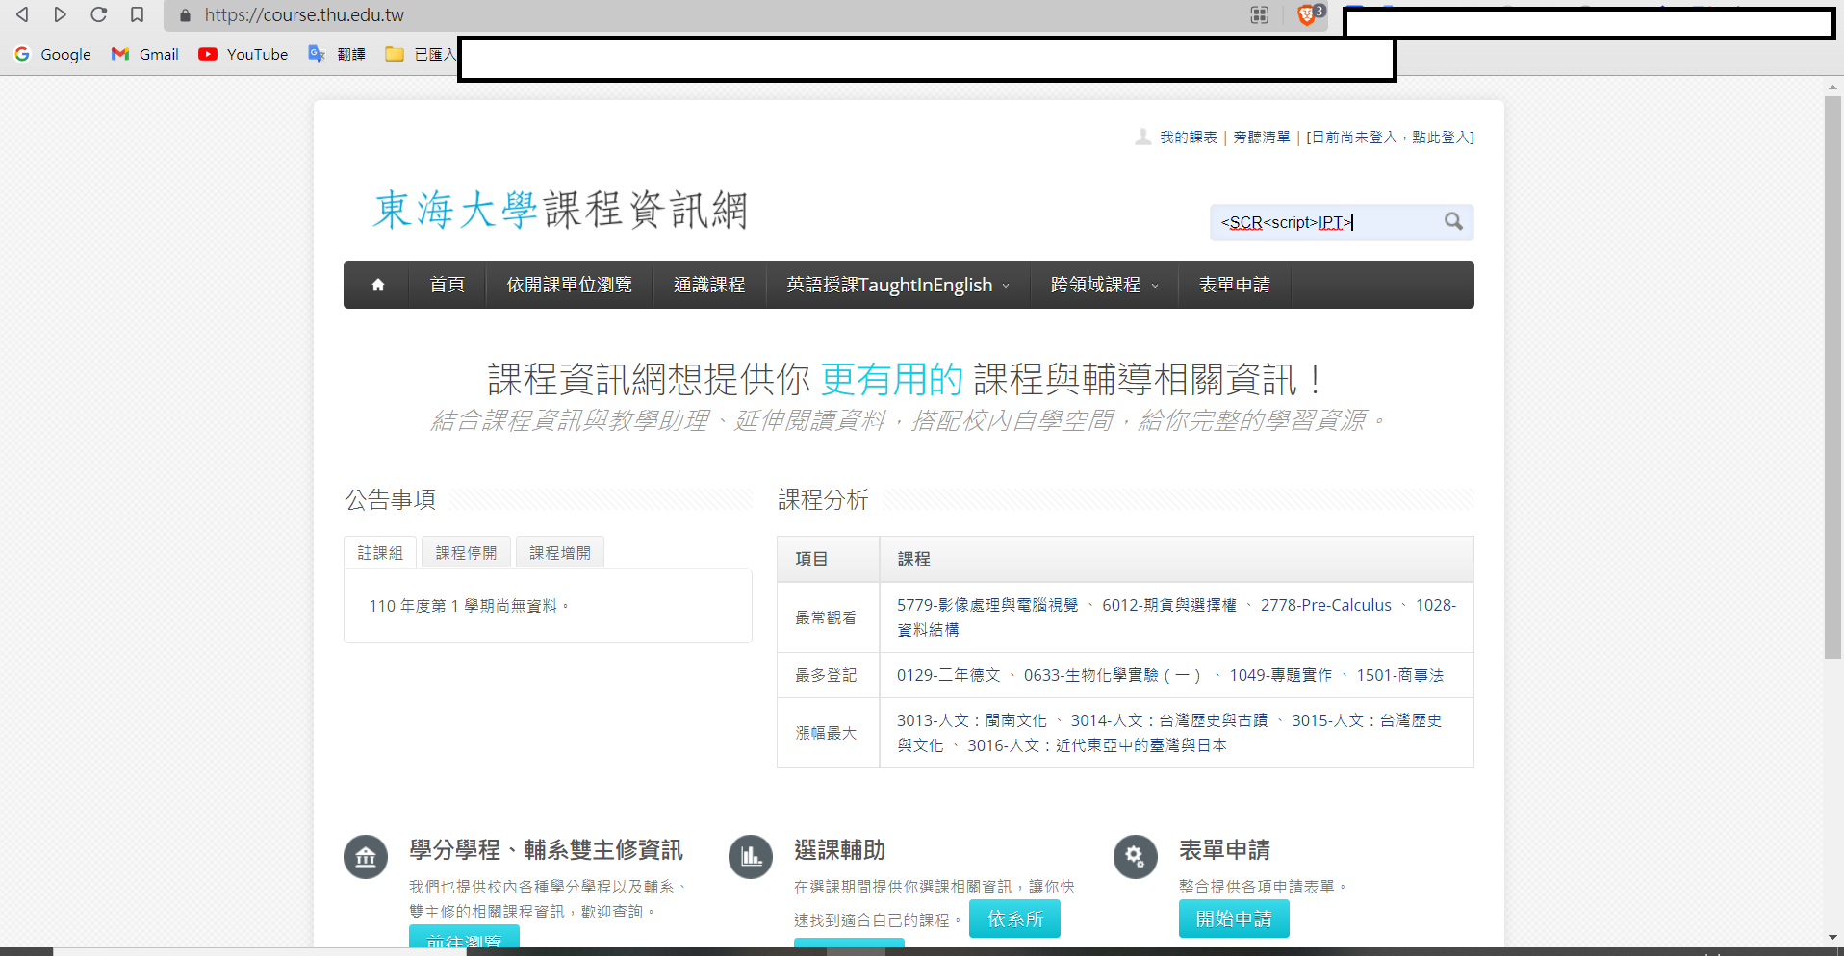Screen dimensions: 1844x956
Task: Open the 翻譯 translate bookmark
Action: click(x=337, y=54)
